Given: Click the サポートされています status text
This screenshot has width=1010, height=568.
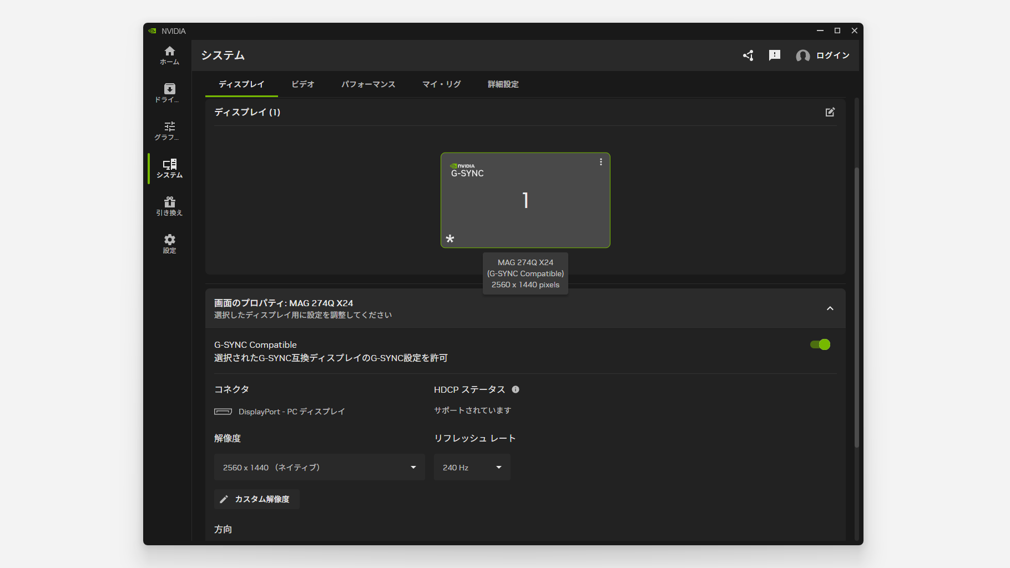Looking at the screenshot, I should point(473,410).
